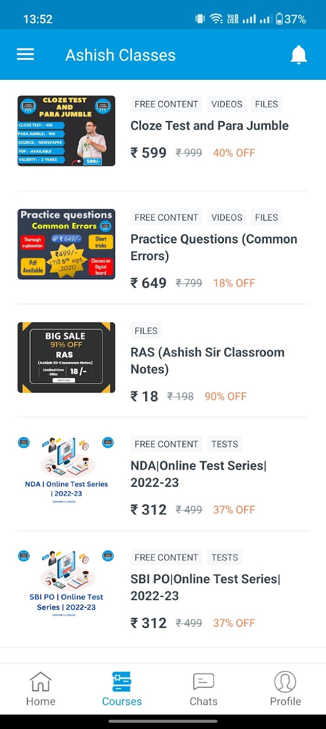Tap FREE CONTENT tag on Practice Questions

(x=167, y=218)
